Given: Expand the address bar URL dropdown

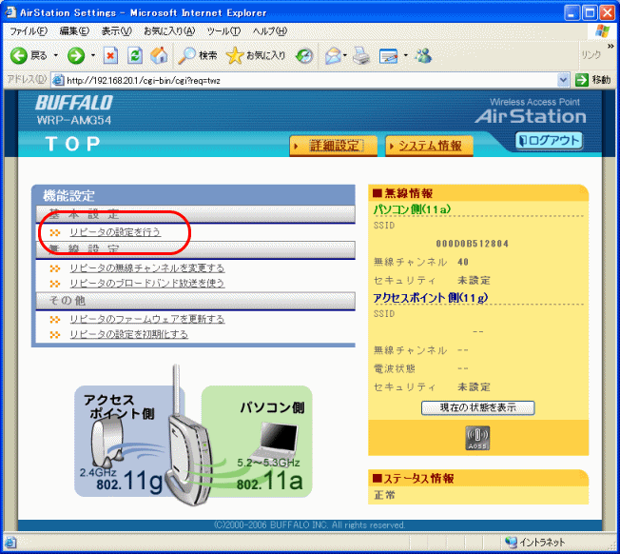Looking at the screenshot, I should click(563, 80).
